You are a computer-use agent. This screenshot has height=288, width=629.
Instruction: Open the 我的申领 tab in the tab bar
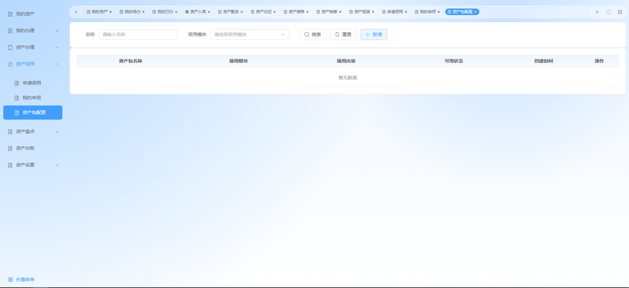tap(428, 12)
